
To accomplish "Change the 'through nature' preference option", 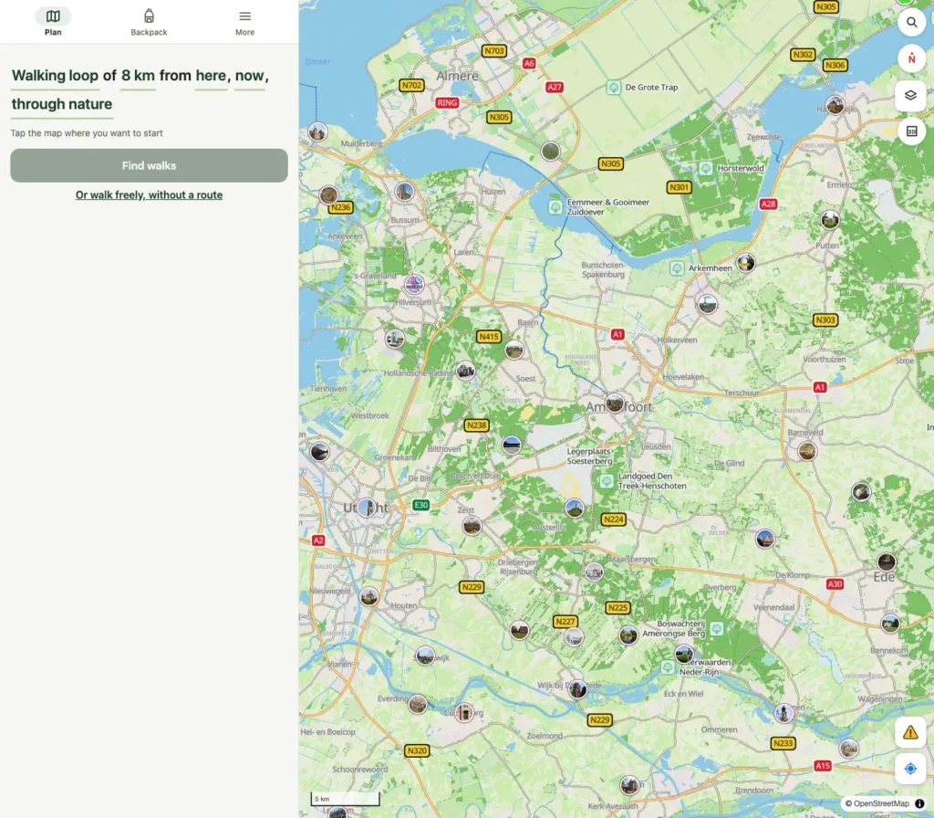I will (x=62, y=104).
